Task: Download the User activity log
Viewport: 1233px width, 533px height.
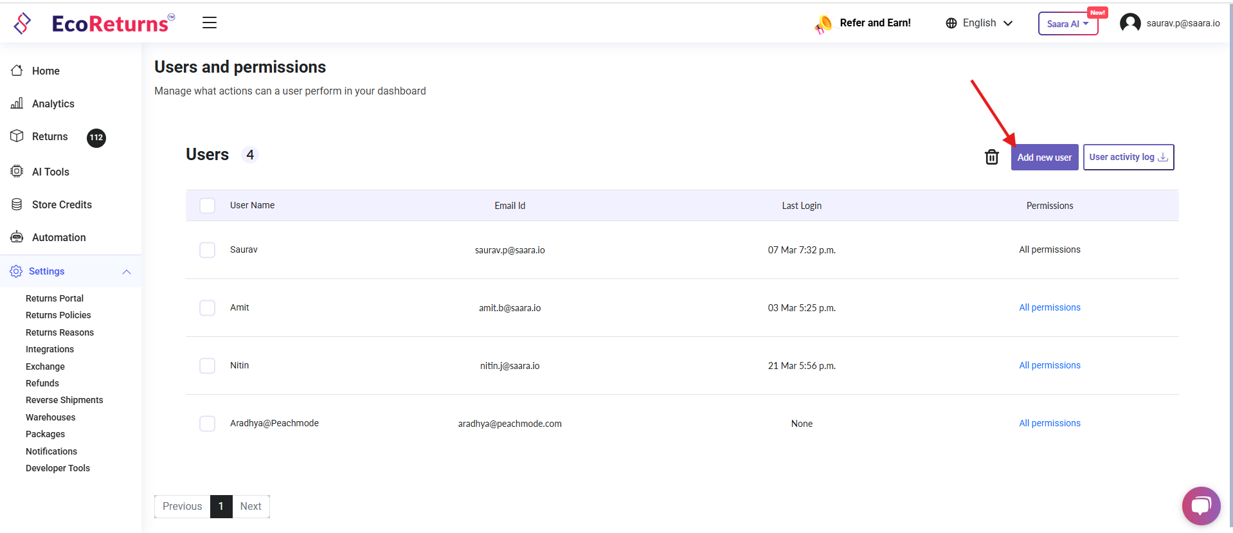Action: [x=1128, y=158]
